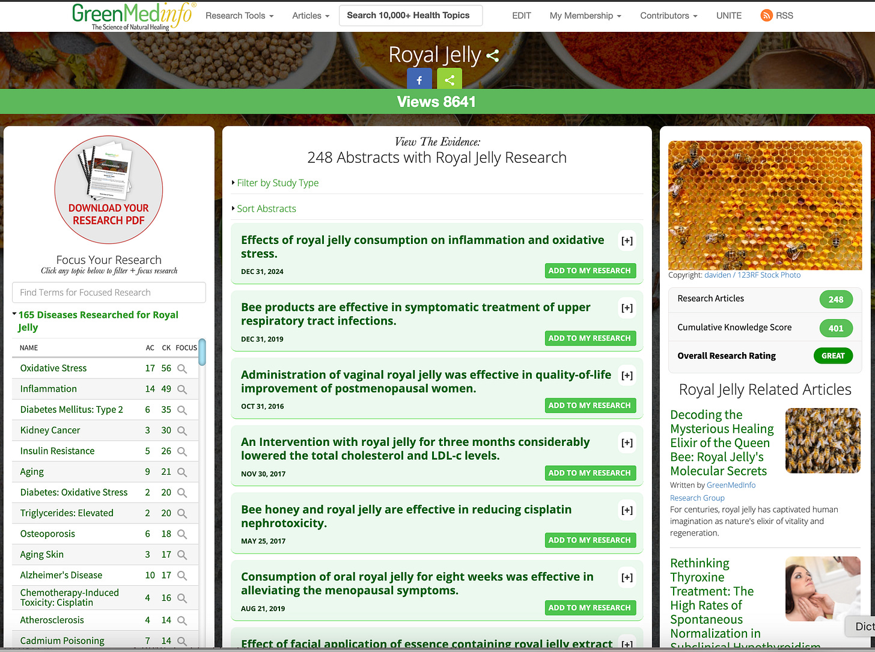Expand [+] for upper respiratory tract infections abstract
This screenshot has width=875, height=652.
(x=627, y=308)
